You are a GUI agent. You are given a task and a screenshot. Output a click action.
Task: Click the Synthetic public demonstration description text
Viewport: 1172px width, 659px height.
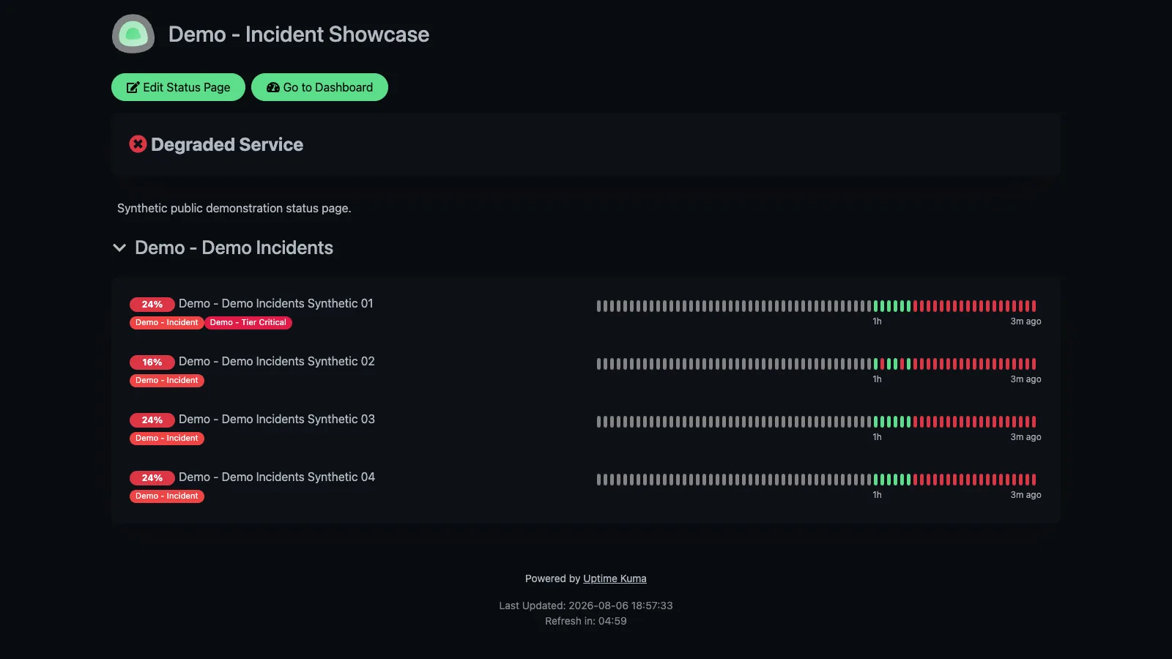coord(234,208)
